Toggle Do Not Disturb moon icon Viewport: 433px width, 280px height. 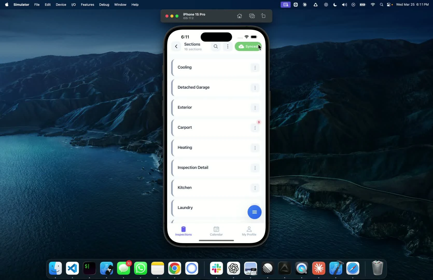click(335, 4)
